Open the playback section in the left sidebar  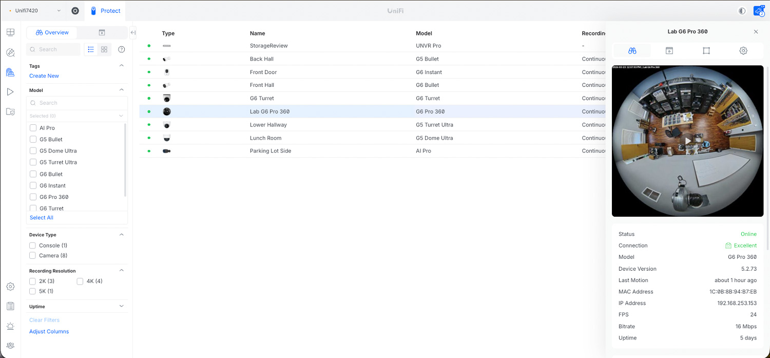point(10,92)
